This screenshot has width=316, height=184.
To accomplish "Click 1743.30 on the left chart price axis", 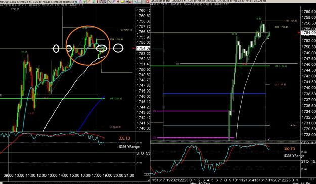I will pos(143,112).
